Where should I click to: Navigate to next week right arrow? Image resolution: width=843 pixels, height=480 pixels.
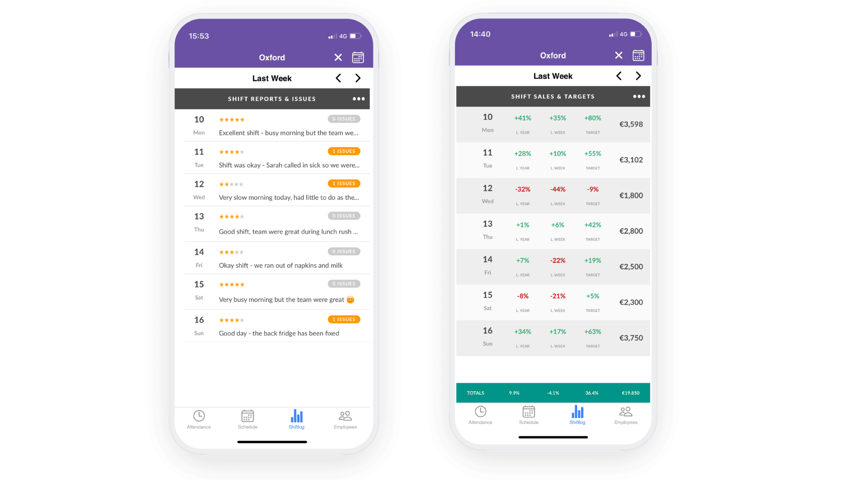pyautogui.click(x=638, y=76)
